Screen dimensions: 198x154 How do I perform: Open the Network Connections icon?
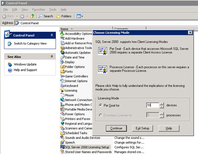pos(62,100)
